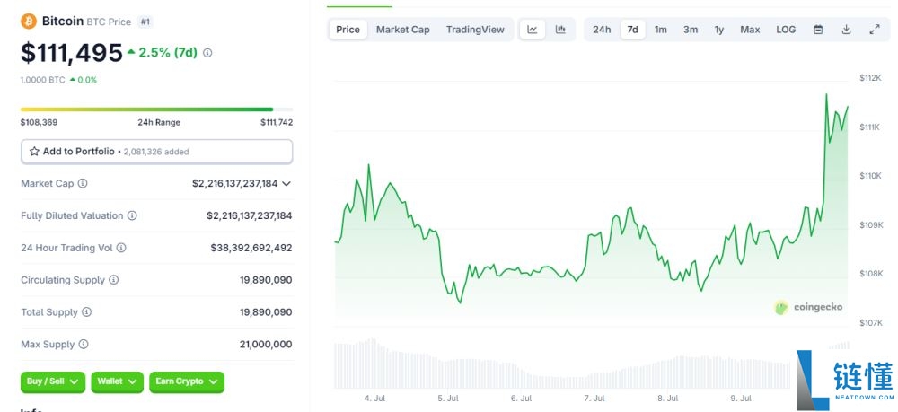Viewport: 898px width, 412px height.
Task: Toggle LOG scale on the chart
Action: (x=786, y=30)
